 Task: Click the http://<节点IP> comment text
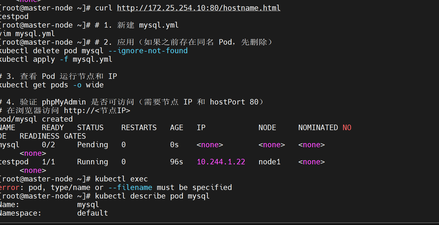point(97,111)
